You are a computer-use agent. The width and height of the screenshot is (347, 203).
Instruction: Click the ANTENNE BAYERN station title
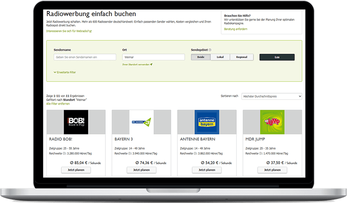[198, 139]
